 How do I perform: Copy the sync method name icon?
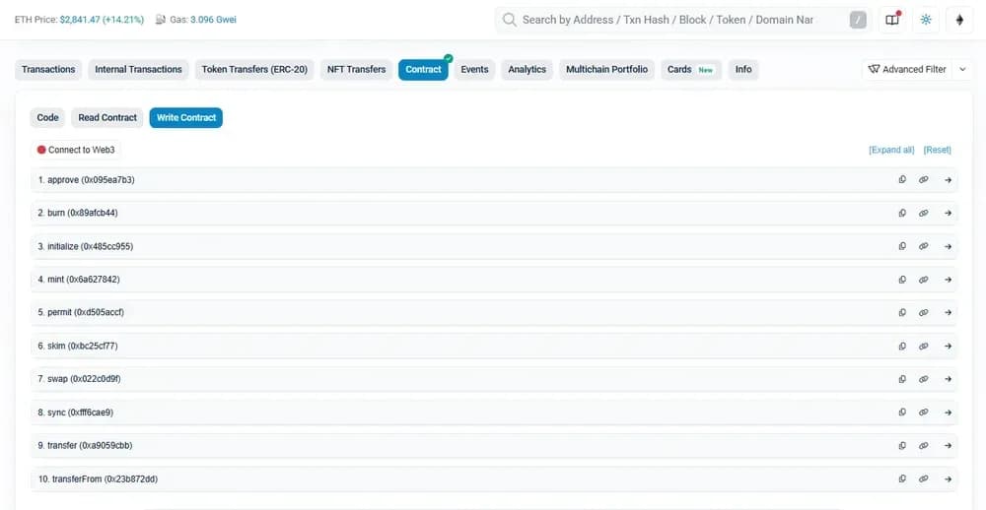(x=902, y=413)
